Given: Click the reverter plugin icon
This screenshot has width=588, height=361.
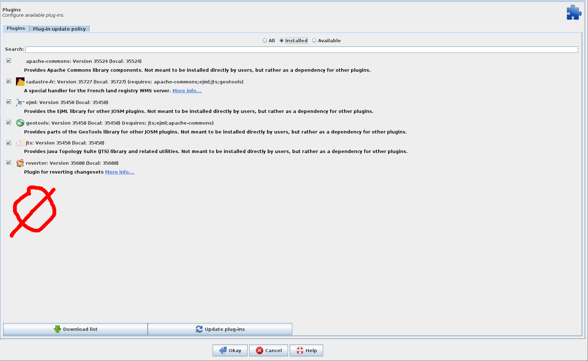Looking at the screenshot, I should point(20,163).
